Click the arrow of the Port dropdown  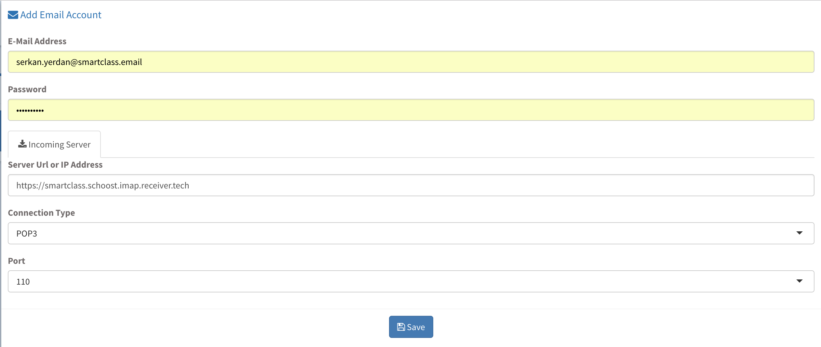(x=800, y=281)
